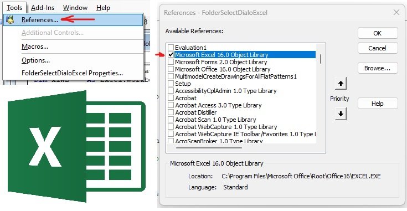The width and height of the screenshot is (407, 211).
Task: Check Microsoft Office 16.0 Object Library
Action: 171,69
